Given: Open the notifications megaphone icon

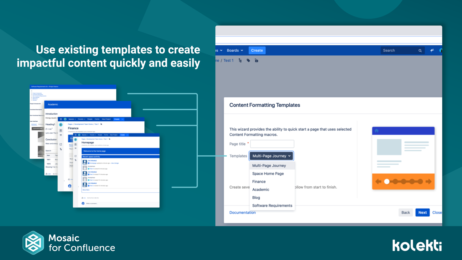Looking at the screenshot, I should (x=432, y=50).
